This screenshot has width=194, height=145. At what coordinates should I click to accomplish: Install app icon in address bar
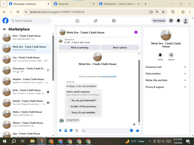click(x=151, y=12)
